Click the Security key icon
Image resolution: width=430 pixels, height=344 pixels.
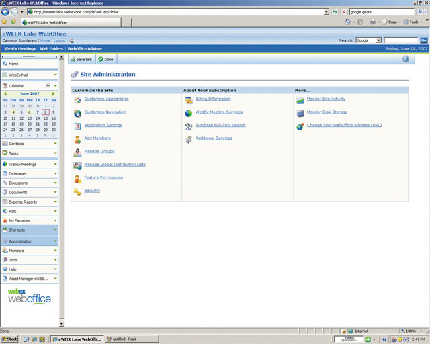(78, 192)
